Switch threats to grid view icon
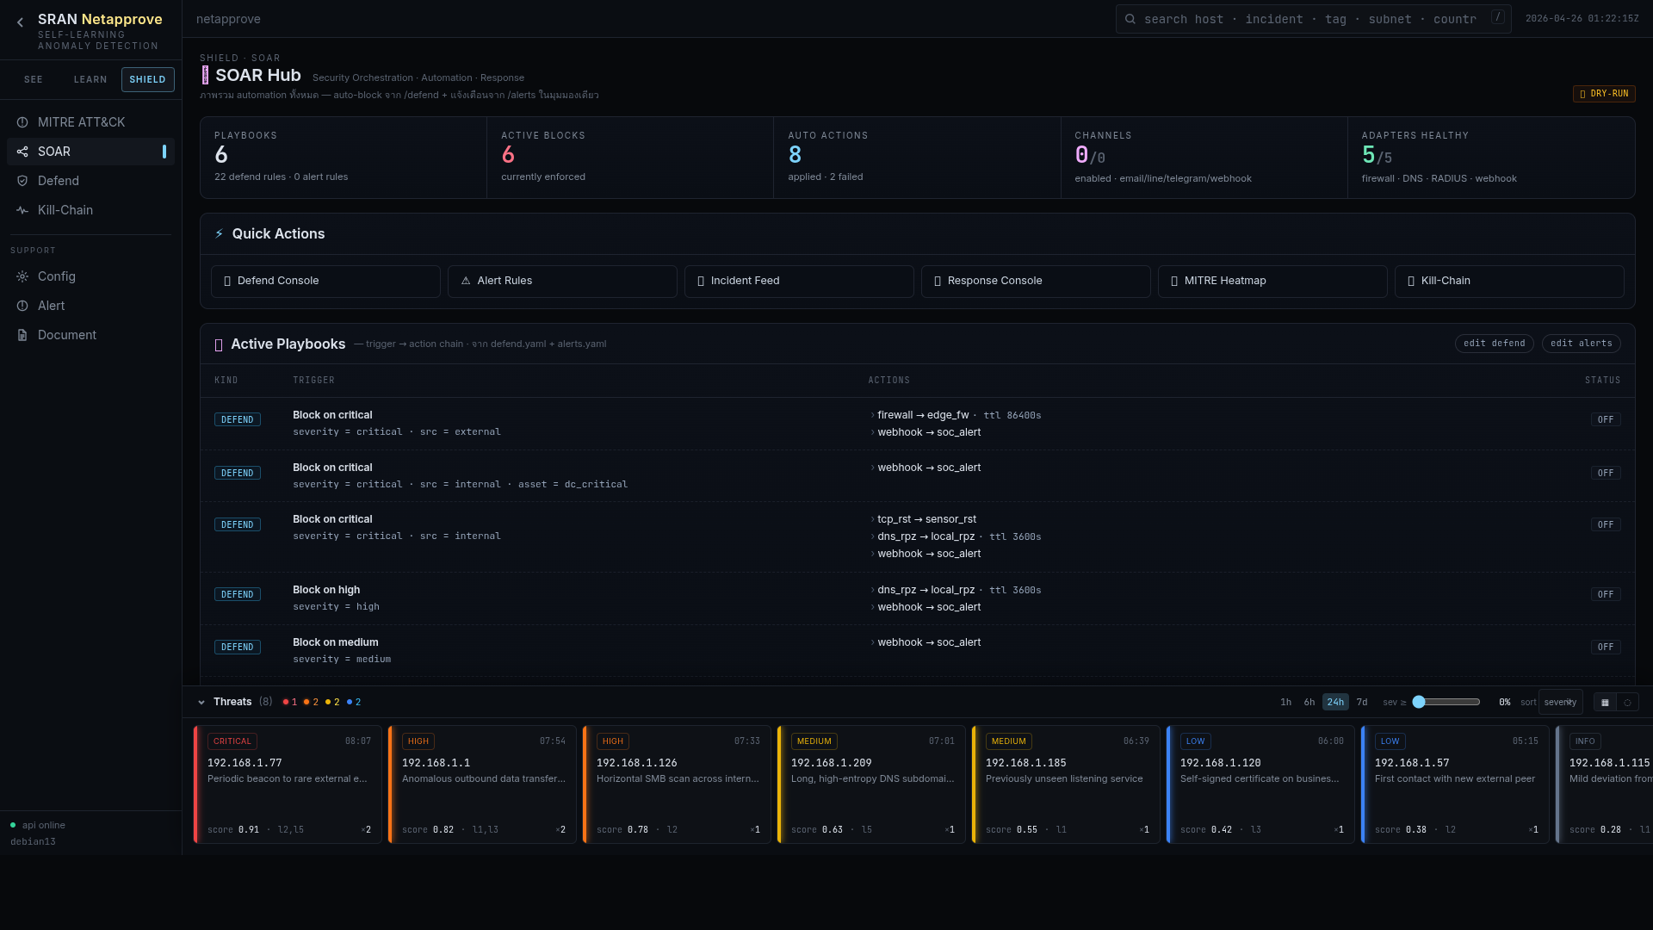This screenshot has width=1653, height=930. pyautogui.click(x=1605, y=703)
